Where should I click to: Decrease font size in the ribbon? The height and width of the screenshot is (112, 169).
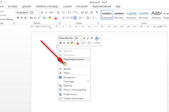coord(46,13)
